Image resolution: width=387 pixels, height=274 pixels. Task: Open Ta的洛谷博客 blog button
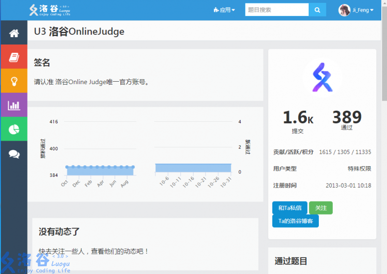tap(296, 221)
